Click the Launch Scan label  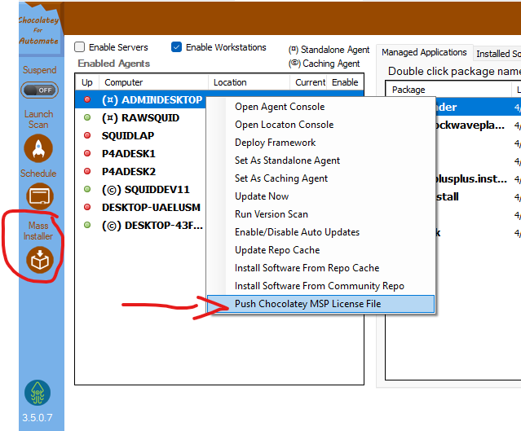click(38, 119)
